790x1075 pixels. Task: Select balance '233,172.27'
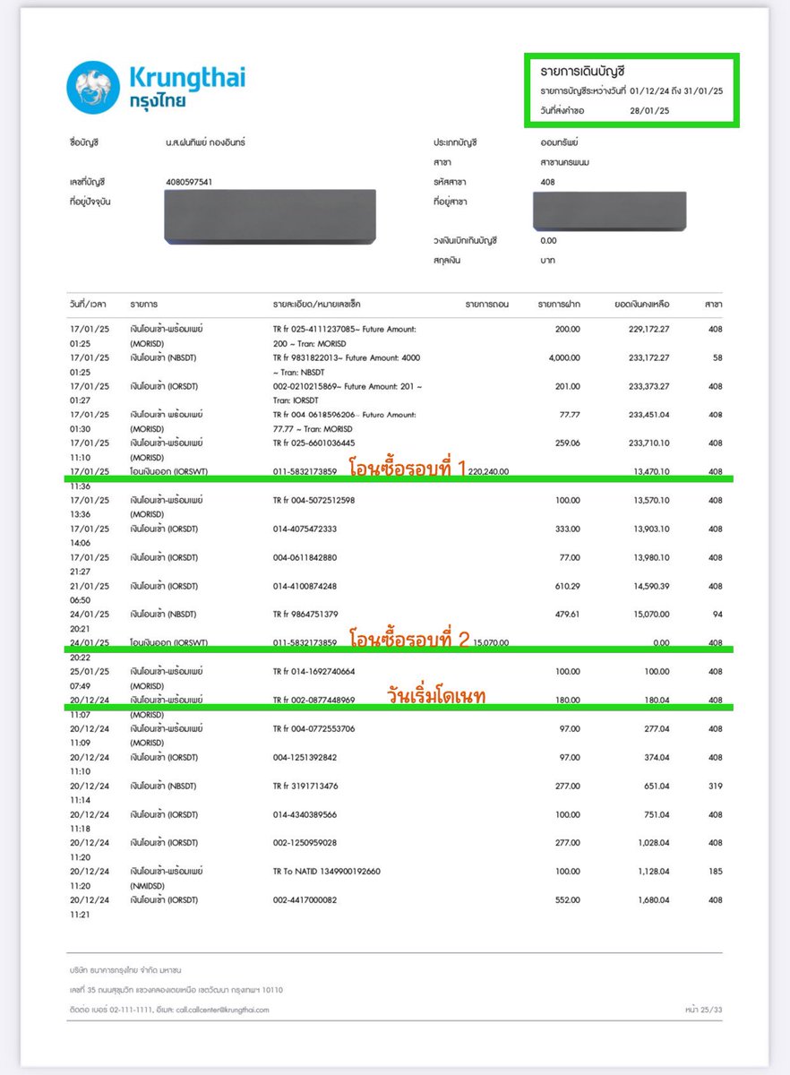[x=649, y=358]
